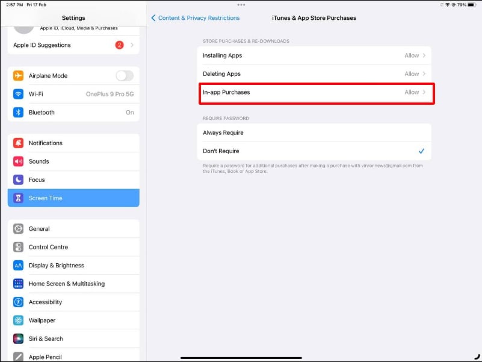Image resolution: width=482 pixels, height=362 pixels.
Task: Click the Accessibility icon
Action: (18, 302)
